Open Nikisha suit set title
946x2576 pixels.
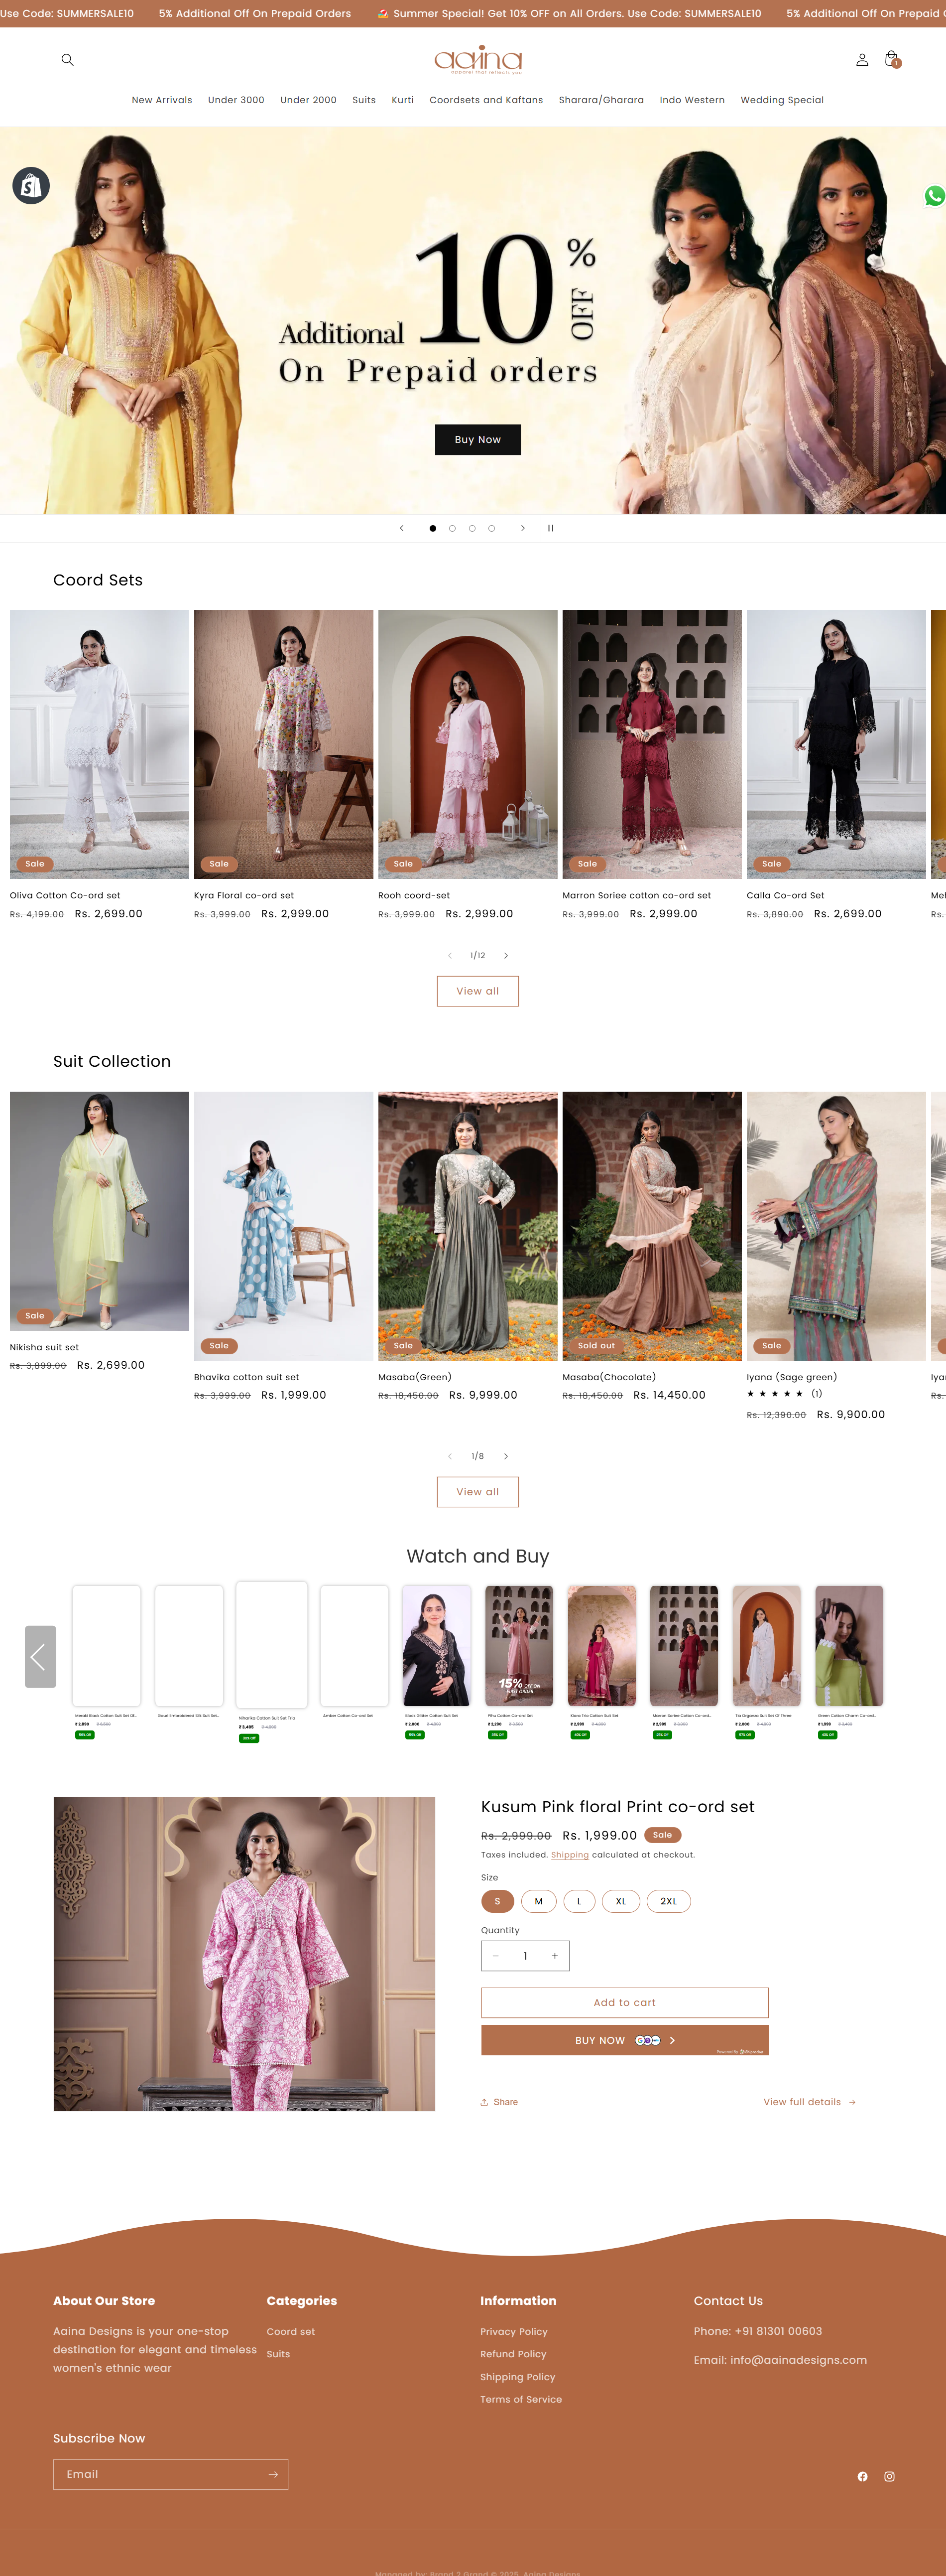coord(44,1347)
